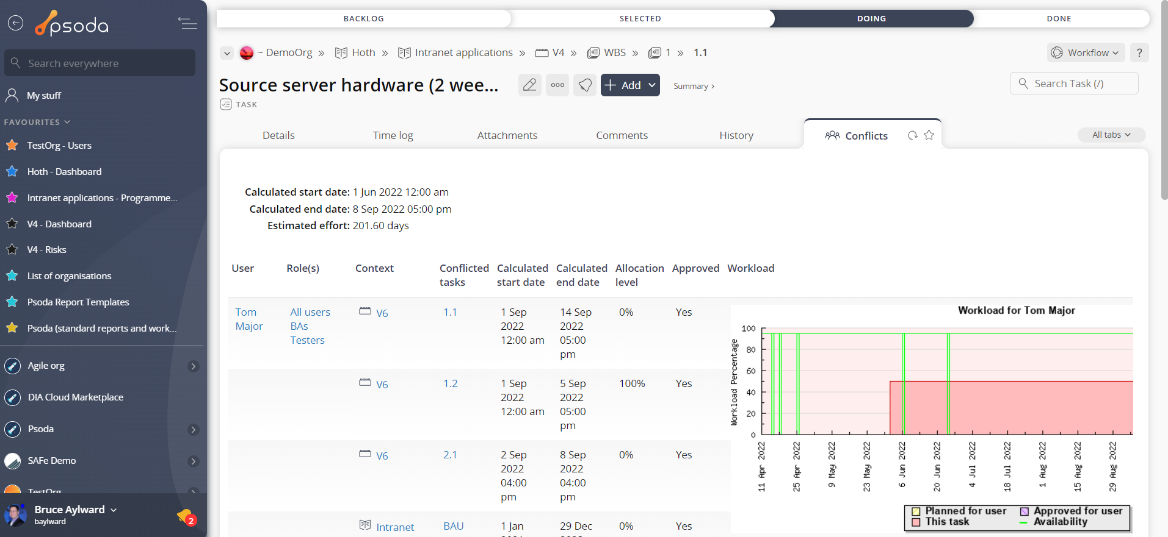This screenshot has height=537, width=1168.
Task: Click the help question mark button
Action: 1139,52
